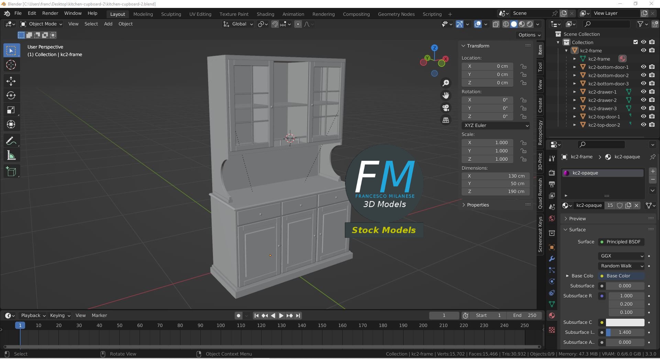Toggle lock on Location X
Screen dimensions: 660x359
523,66
